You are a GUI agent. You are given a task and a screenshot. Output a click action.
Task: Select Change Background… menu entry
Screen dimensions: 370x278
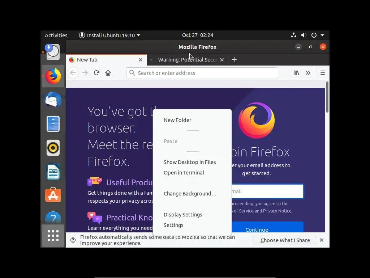pyautogui.click(x=190, y=194)
